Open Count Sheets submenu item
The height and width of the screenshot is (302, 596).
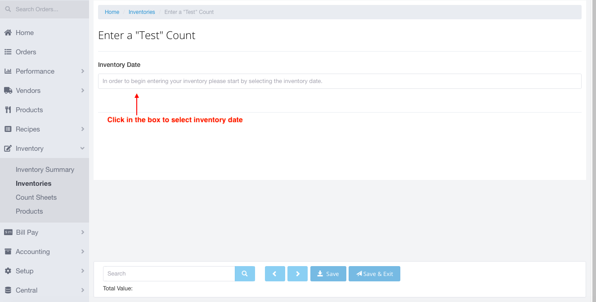36,197
